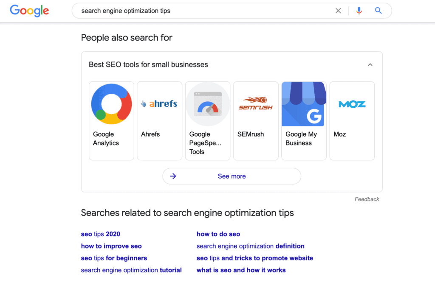This screenshot has height=282, width=435.
Task: Open the Ahrefs tile
Action: [159, 120]
